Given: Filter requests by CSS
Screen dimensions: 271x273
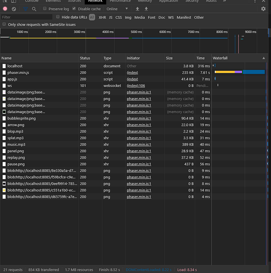Looking at the screenshot, I should pos(118,17).
